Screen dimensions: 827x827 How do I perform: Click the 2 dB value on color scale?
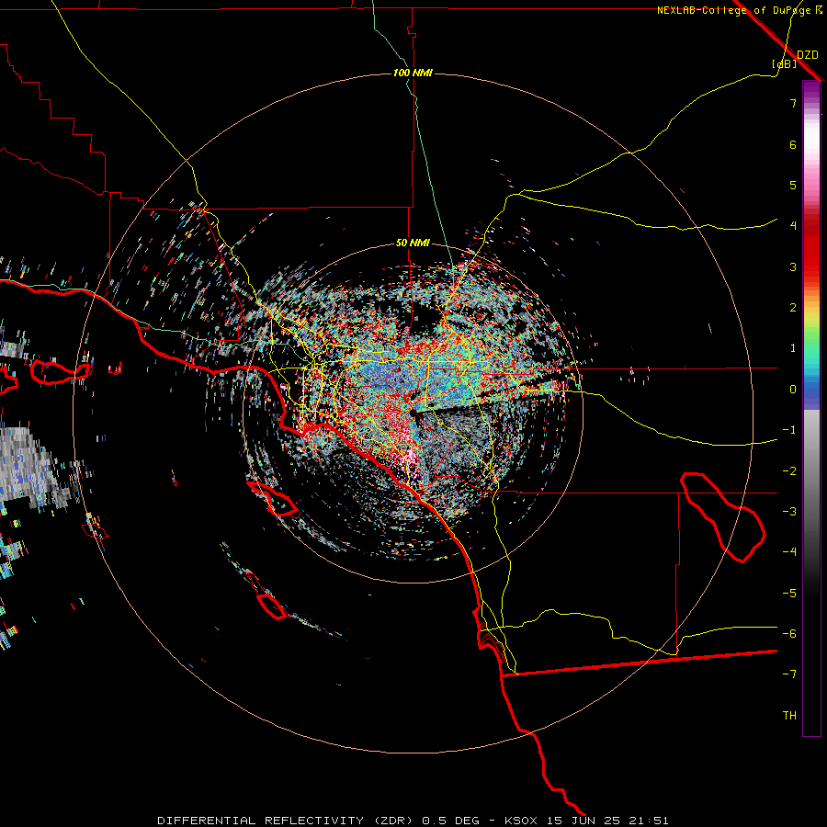pos(793,308)
